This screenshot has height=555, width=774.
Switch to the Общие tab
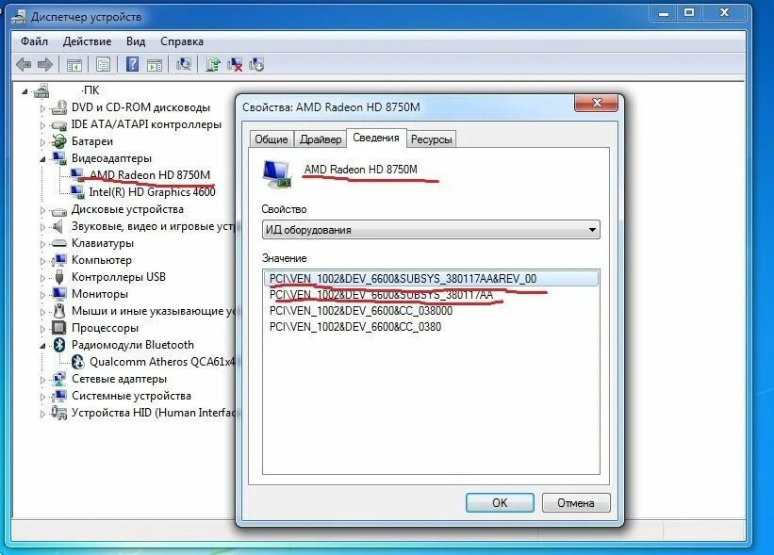point(272,139)
